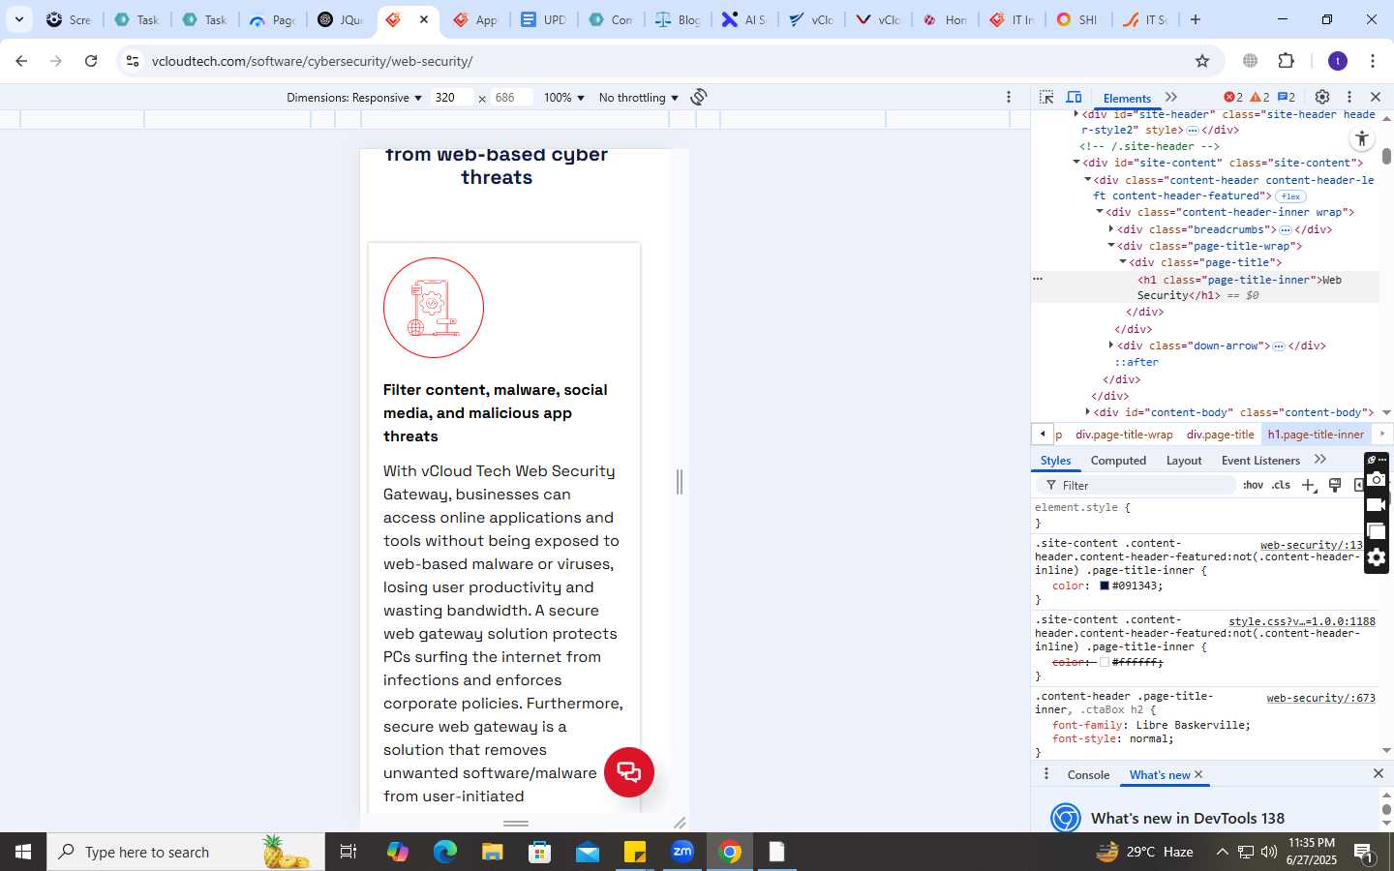Image resolution: width=1394 pixels, height=871 pixels.
Task: Open web-security/:13 source link
Action: pos(1311,545)
